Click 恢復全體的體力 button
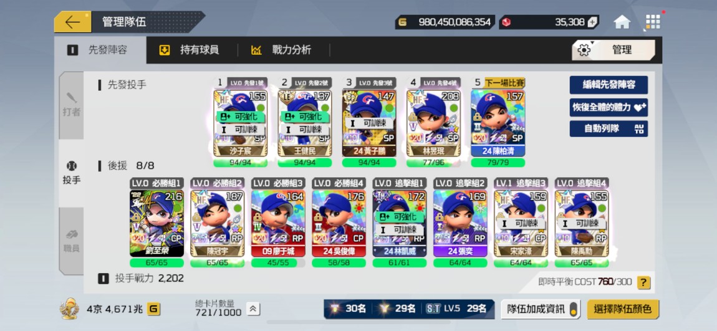Image resolution: width=717 pixels, height=331 pixels. point(609,107)
